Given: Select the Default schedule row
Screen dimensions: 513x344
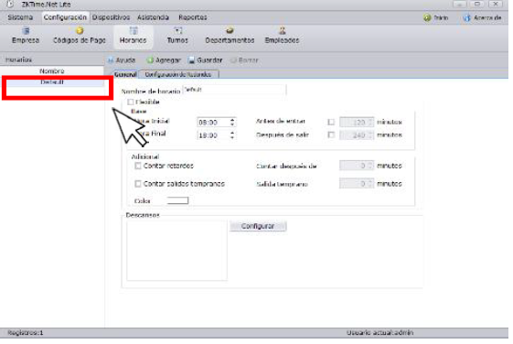Looking at the screenshot, I should pos(52,82).
